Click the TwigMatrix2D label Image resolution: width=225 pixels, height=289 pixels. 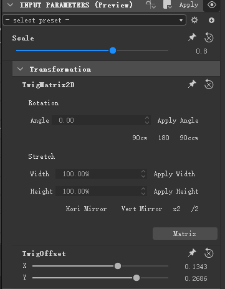pos(48,85)
